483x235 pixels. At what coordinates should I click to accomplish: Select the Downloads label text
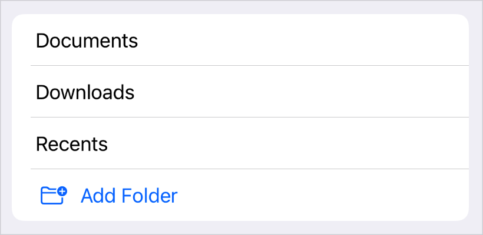point(85,92)
